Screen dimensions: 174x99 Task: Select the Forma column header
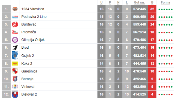(165, 2)
